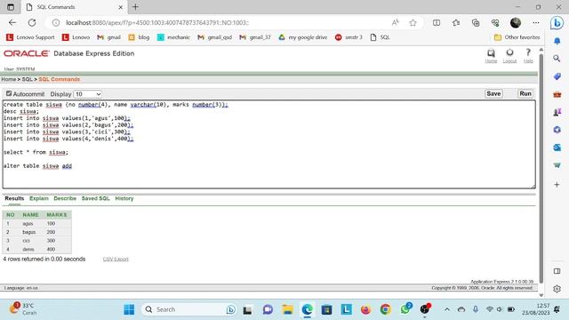Click the Run button
This screenshot has height=320, width=569.
pyautogui.click(x=525, y=93)
